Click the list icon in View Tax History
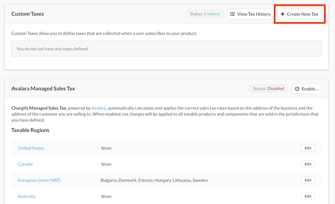335x204 pixels. pyautogui.click(x=232, y=14)
